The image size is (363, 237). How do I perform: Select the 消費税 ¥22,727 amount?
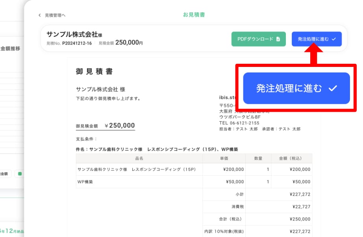[301, 207]
